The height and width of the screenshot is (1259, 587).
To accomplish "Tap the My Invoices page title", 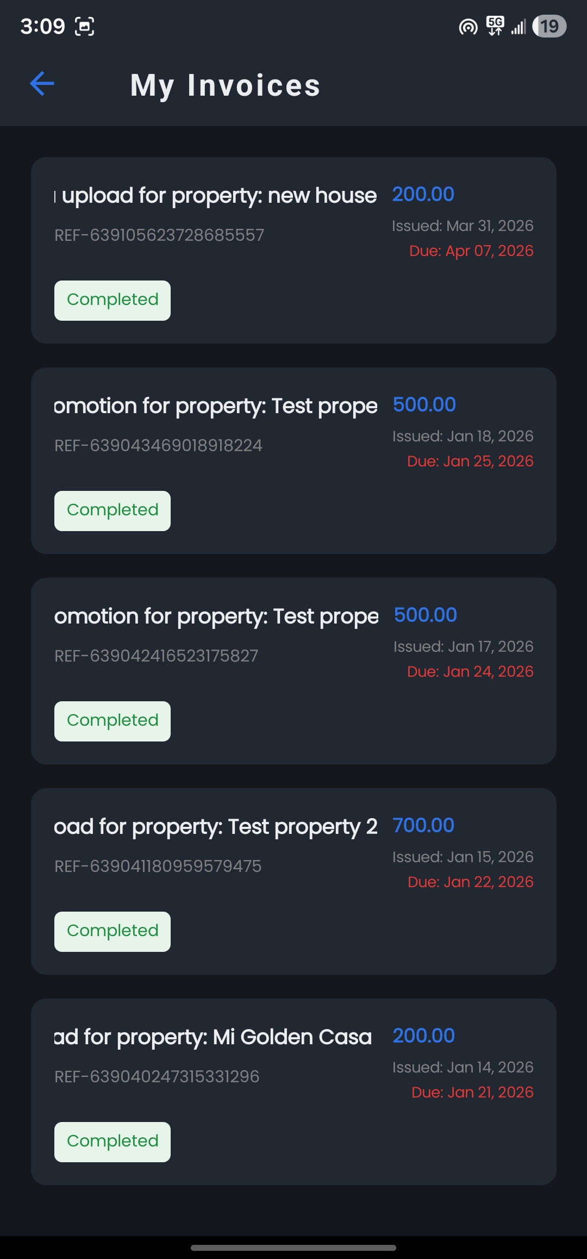I will tap(226, 85).
